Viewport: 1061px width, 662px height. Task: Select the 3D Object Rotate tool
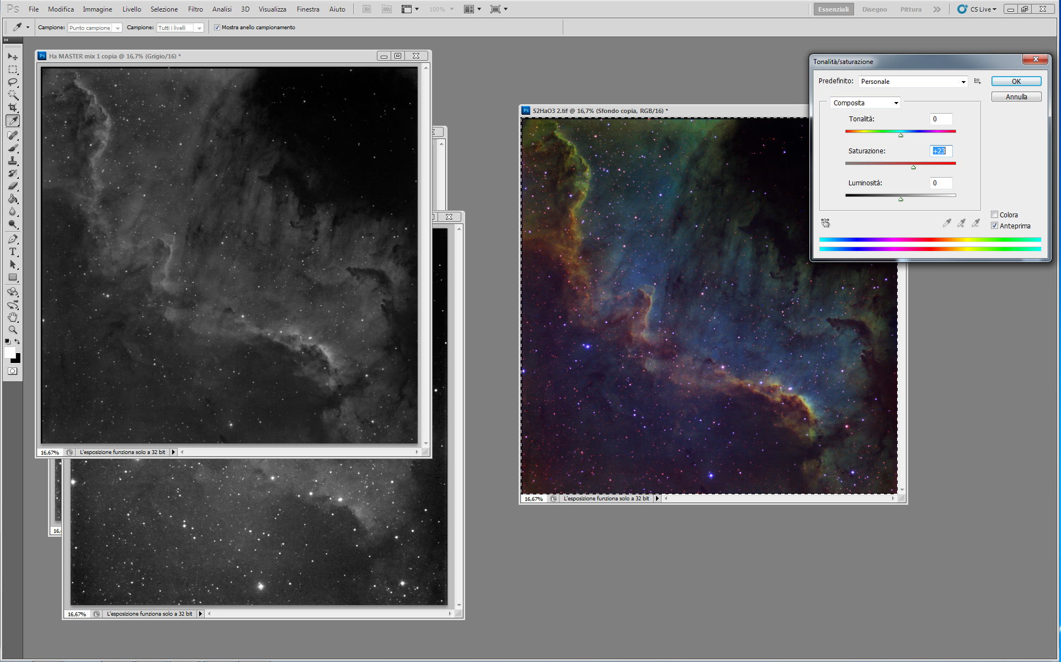pyautogui.click(x=13, y=292)
